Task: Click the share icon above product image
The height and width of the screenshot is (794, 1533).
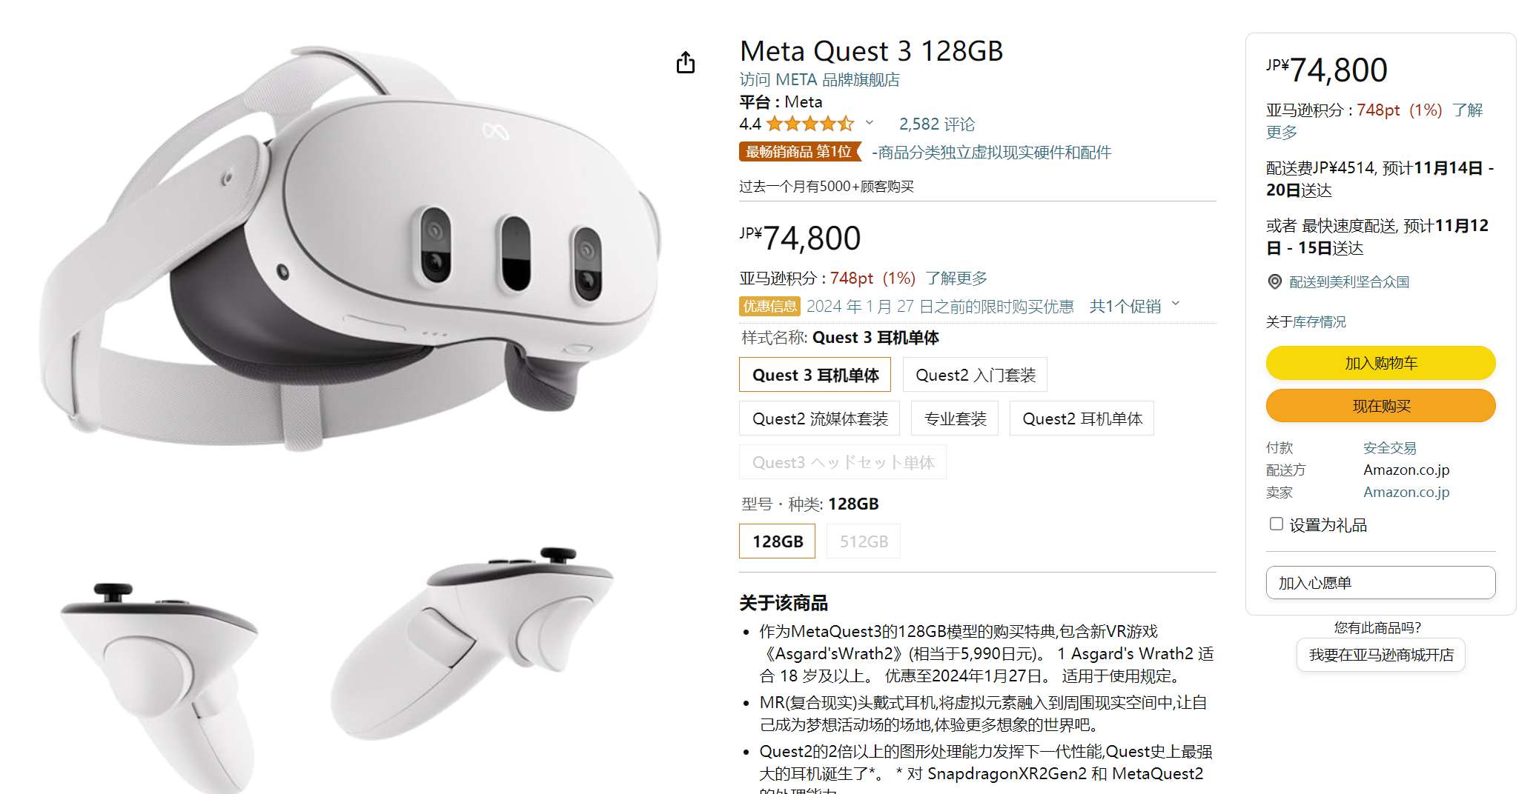Action: pyautogui.click(x=686, y=63)
